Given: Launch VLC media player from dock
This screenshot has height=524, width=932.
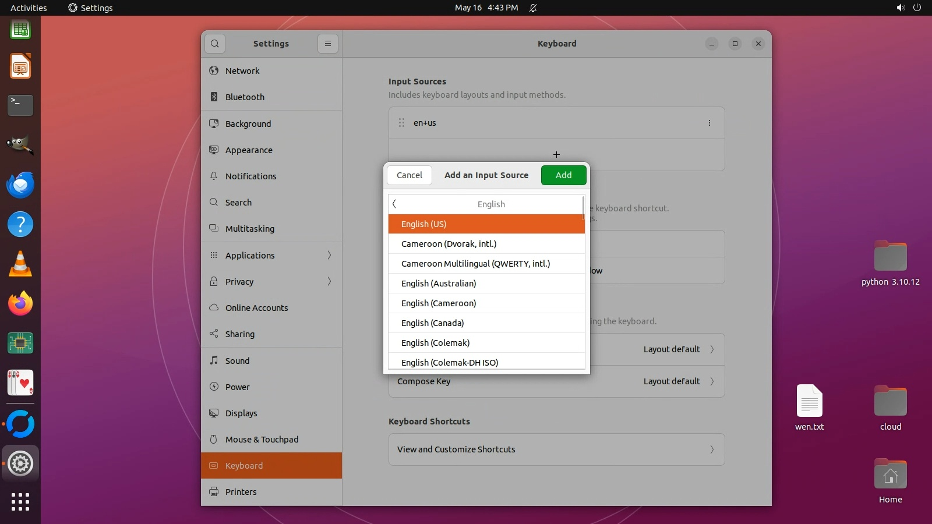Looking at the screenshot, I should tap(20, 264).
